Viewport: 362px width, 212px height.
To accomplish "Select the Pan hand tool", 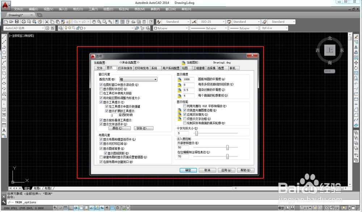I will point(94,22).
